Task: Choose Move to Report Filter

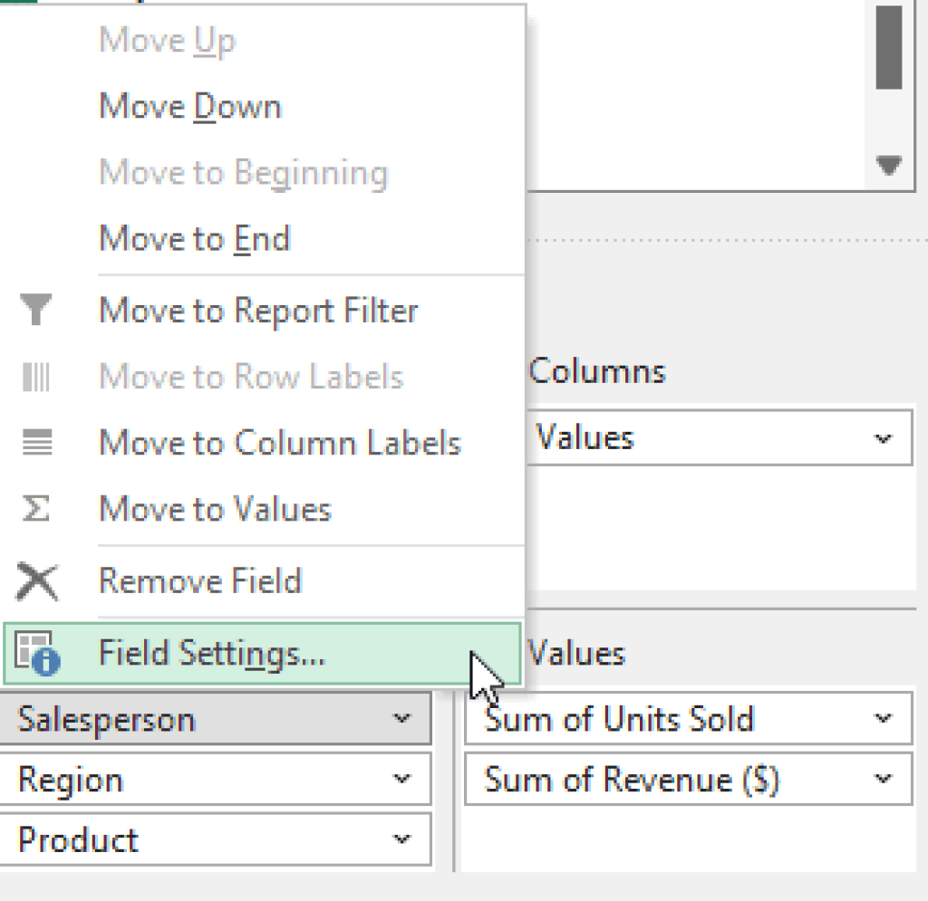Action: tap(257, 310)
